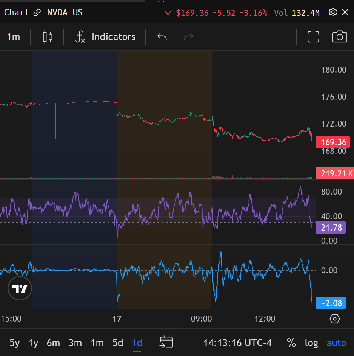The height and width of the screenshot is (356, 354).
Task: Click the -3.16% change value
Action: (x=253, y=13)
